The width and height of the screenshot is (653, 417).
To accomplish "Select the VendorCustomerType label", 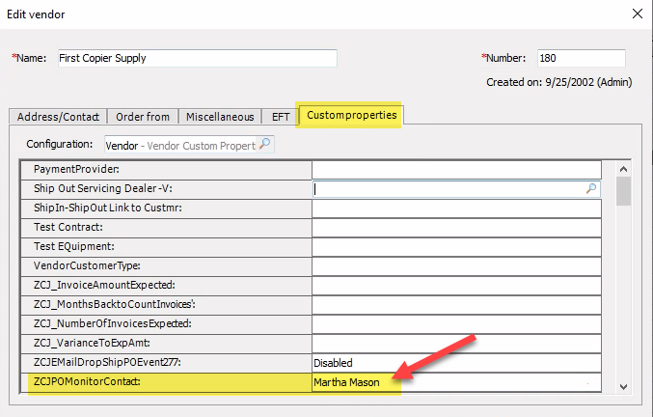I will pos(87,265).
